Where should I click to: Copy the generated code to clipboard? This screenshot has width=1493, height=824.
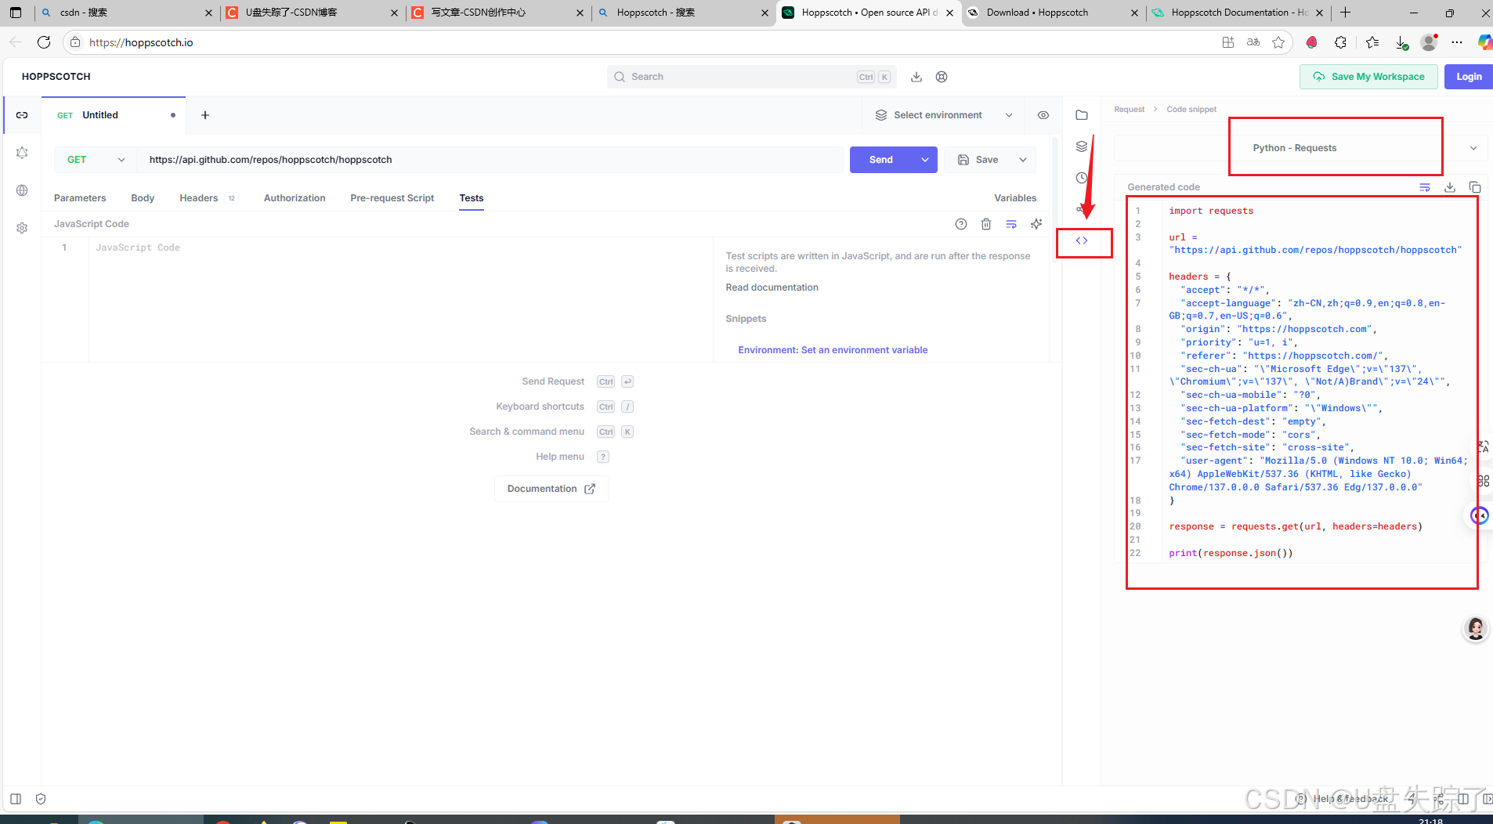click(1475, 187)
